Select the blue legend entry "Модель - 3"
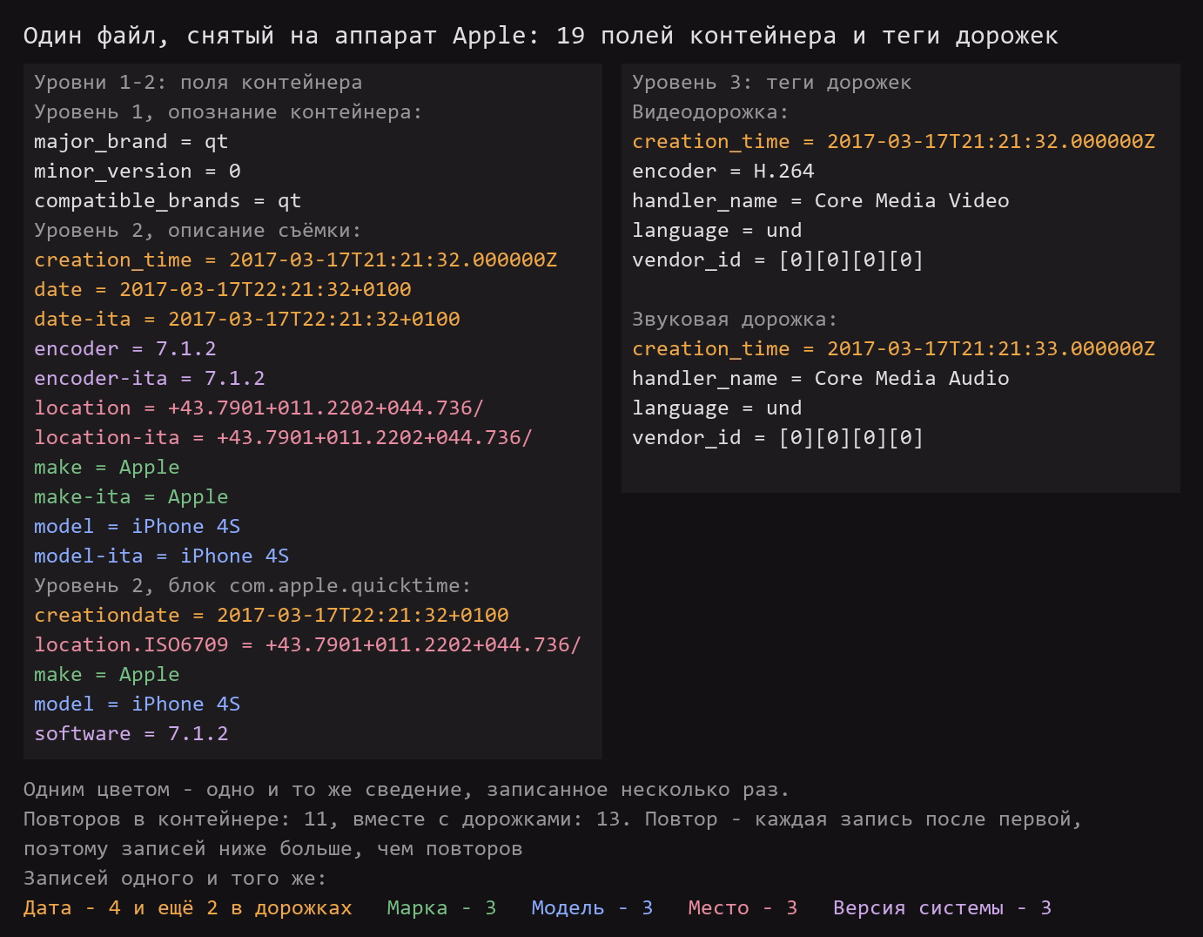 pyautogui.click(x=592, y=908)
